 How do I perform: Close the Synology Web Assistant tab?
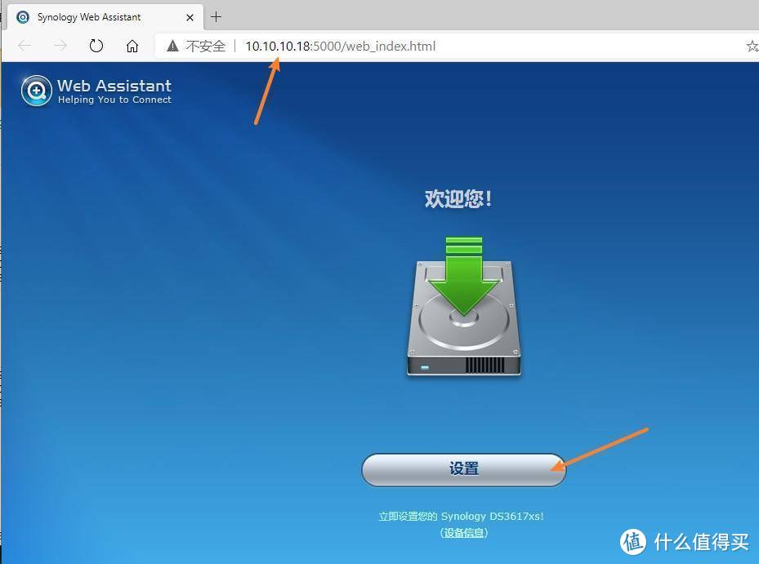190,17
